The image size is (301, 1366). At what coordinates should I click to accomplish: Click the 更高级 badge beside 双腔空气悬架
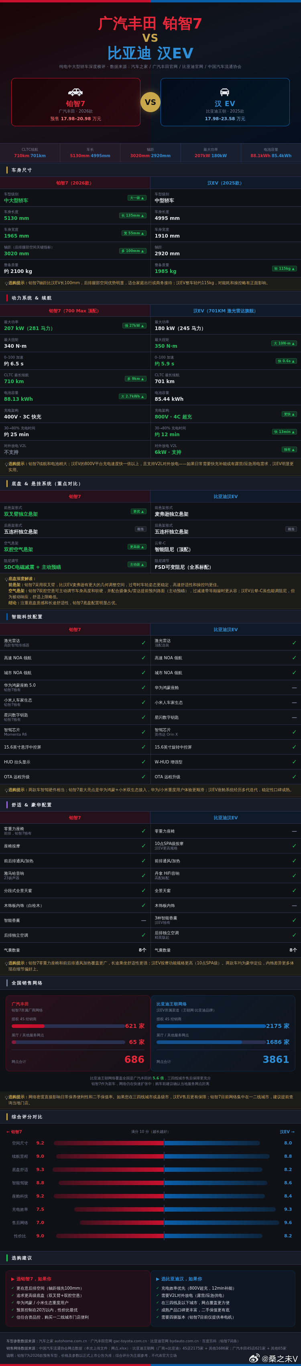coord(137,547)
